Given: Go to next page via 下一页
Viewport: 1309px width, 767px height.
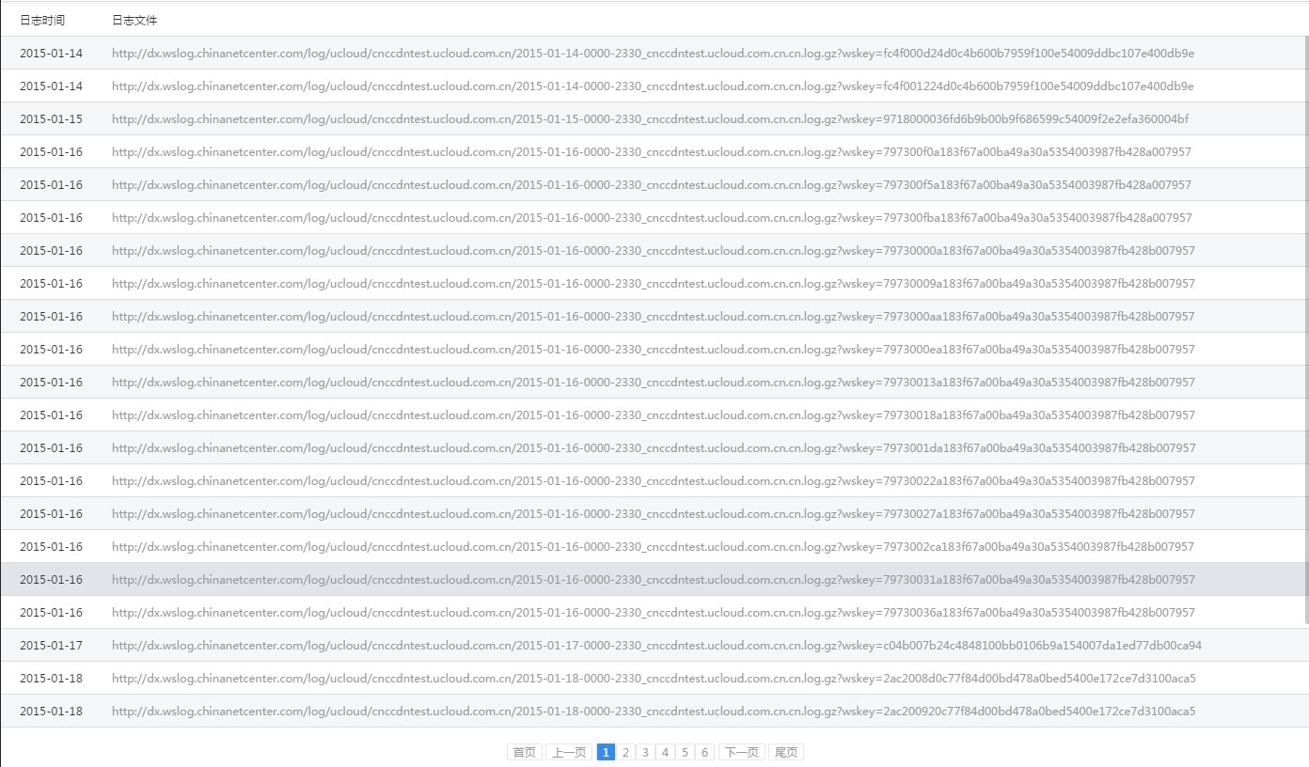Looking at the screenshot, I should click(x=742, y=752).
